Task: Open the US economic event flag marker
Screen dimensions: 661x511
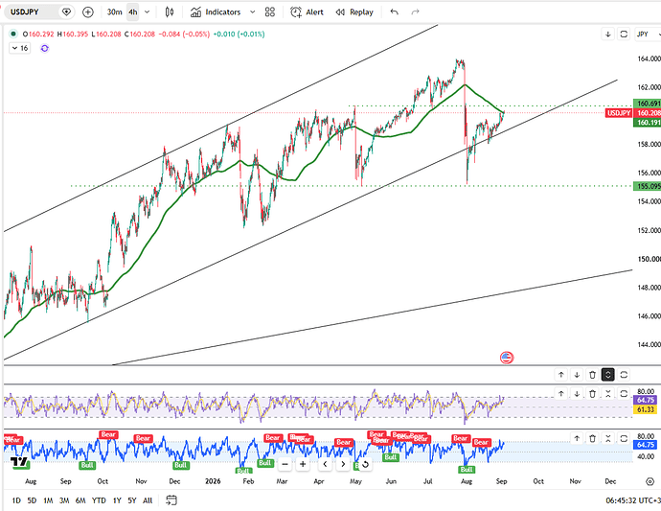Action: pos(507,358)
